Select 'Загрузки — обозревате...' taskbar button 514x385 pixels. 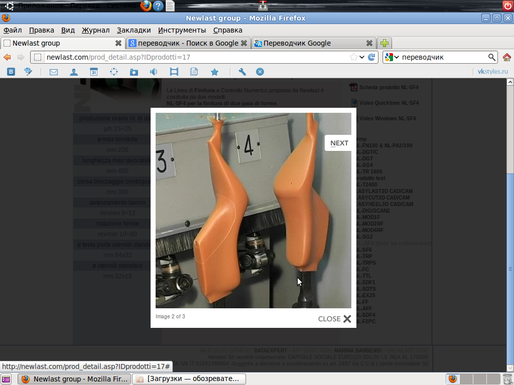coord(189,379)
